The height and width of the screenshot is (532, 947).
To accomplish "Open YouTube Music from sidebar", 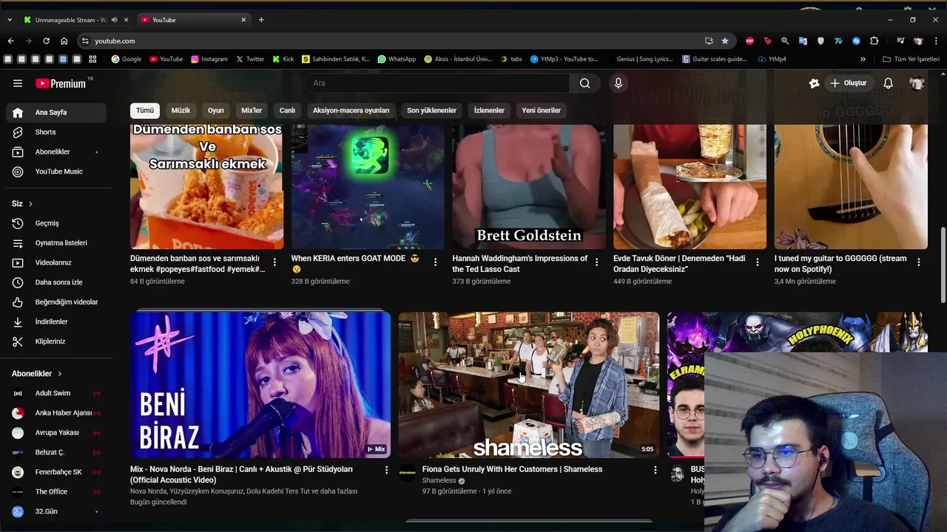I will pyautogui.click(x=56, y=171).
